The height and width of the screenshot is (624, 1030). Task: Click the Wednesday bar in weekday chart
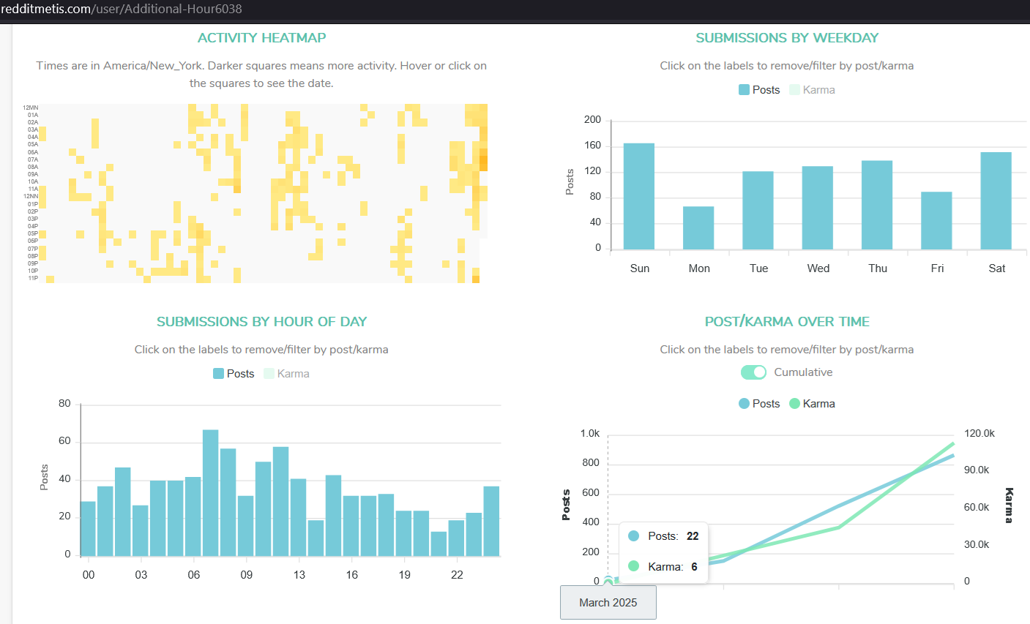click(x=818, y=208)
